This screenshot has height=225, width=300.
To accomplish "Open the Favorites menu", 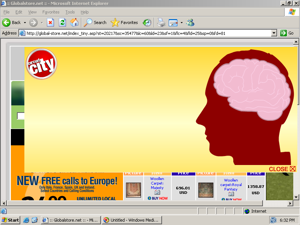I will click(x=51, y=12).
